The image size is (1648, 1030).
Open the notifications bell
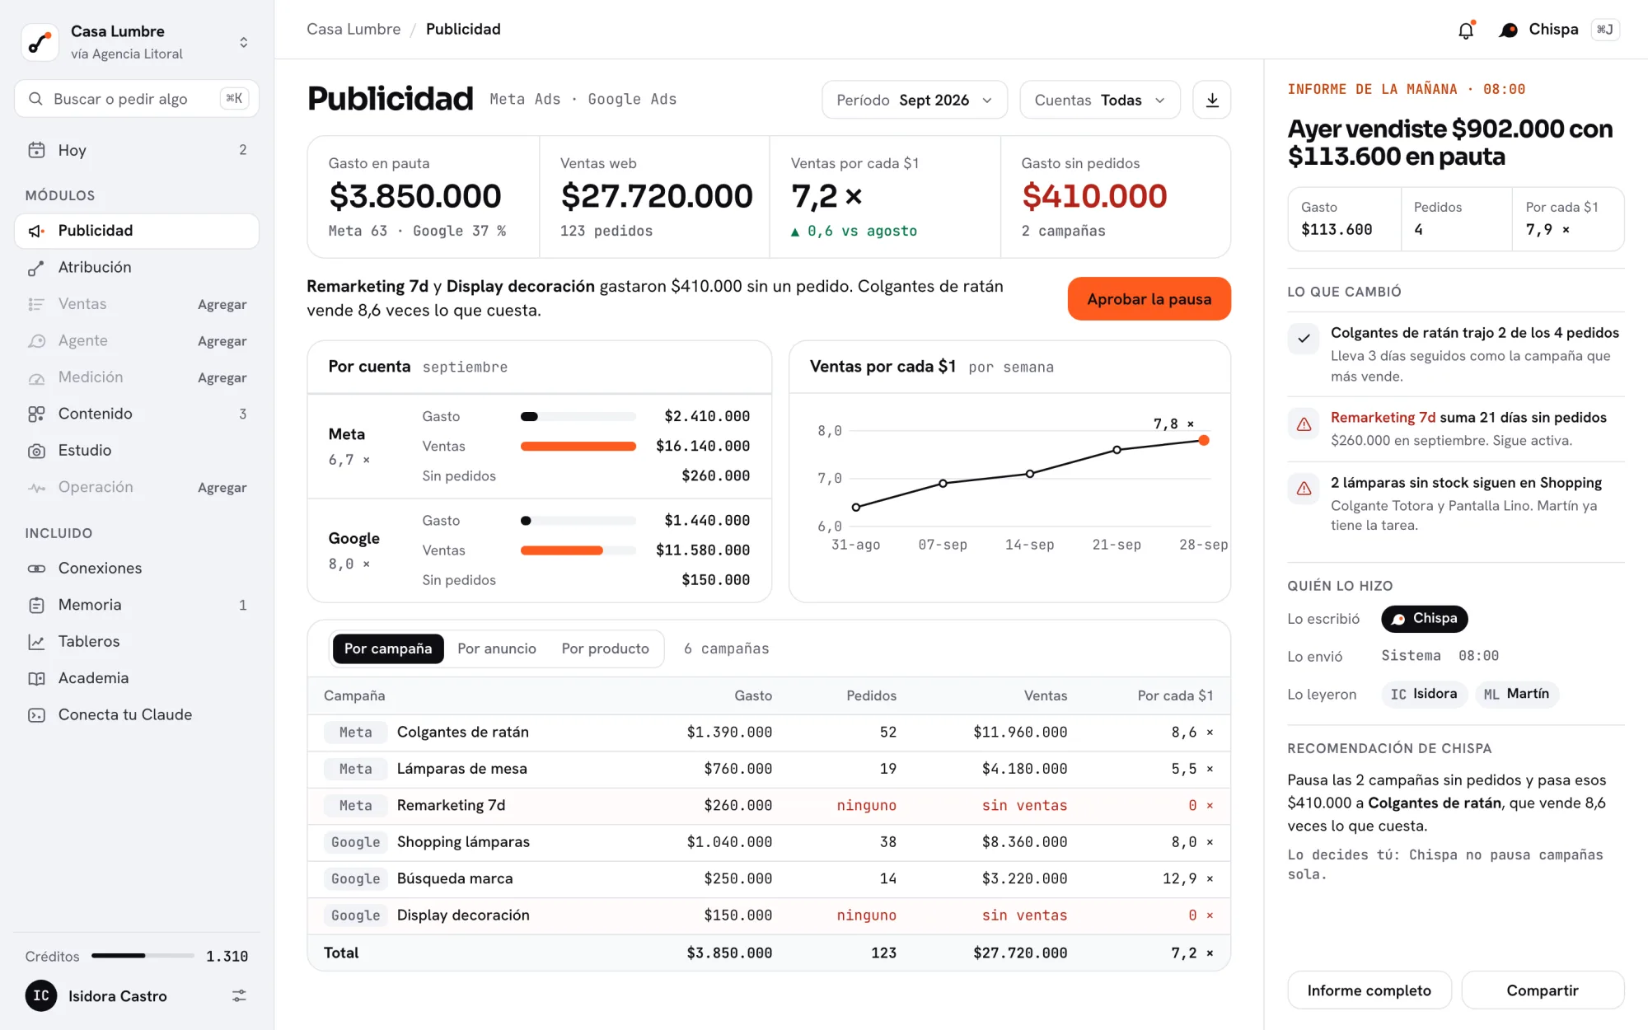coord(1466,30)
